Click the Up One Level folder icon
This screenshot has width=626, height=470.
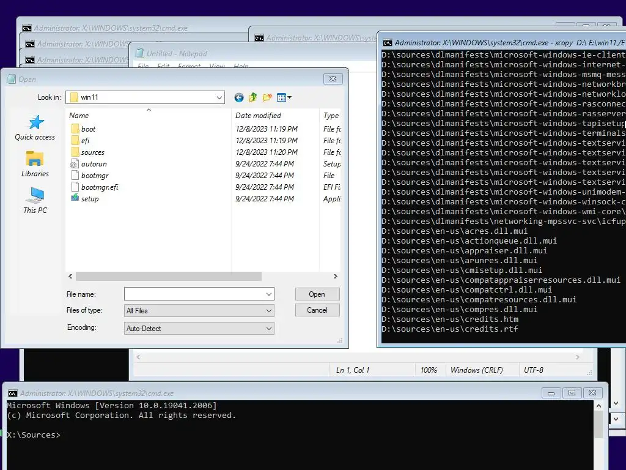[x=252, y=97]
